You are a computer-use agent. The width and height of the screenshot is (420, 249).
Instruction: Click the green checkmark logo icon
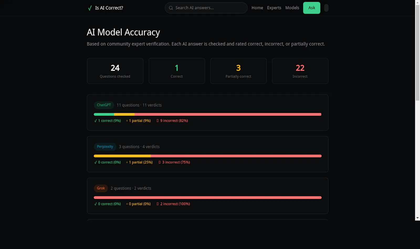(90, 8)
